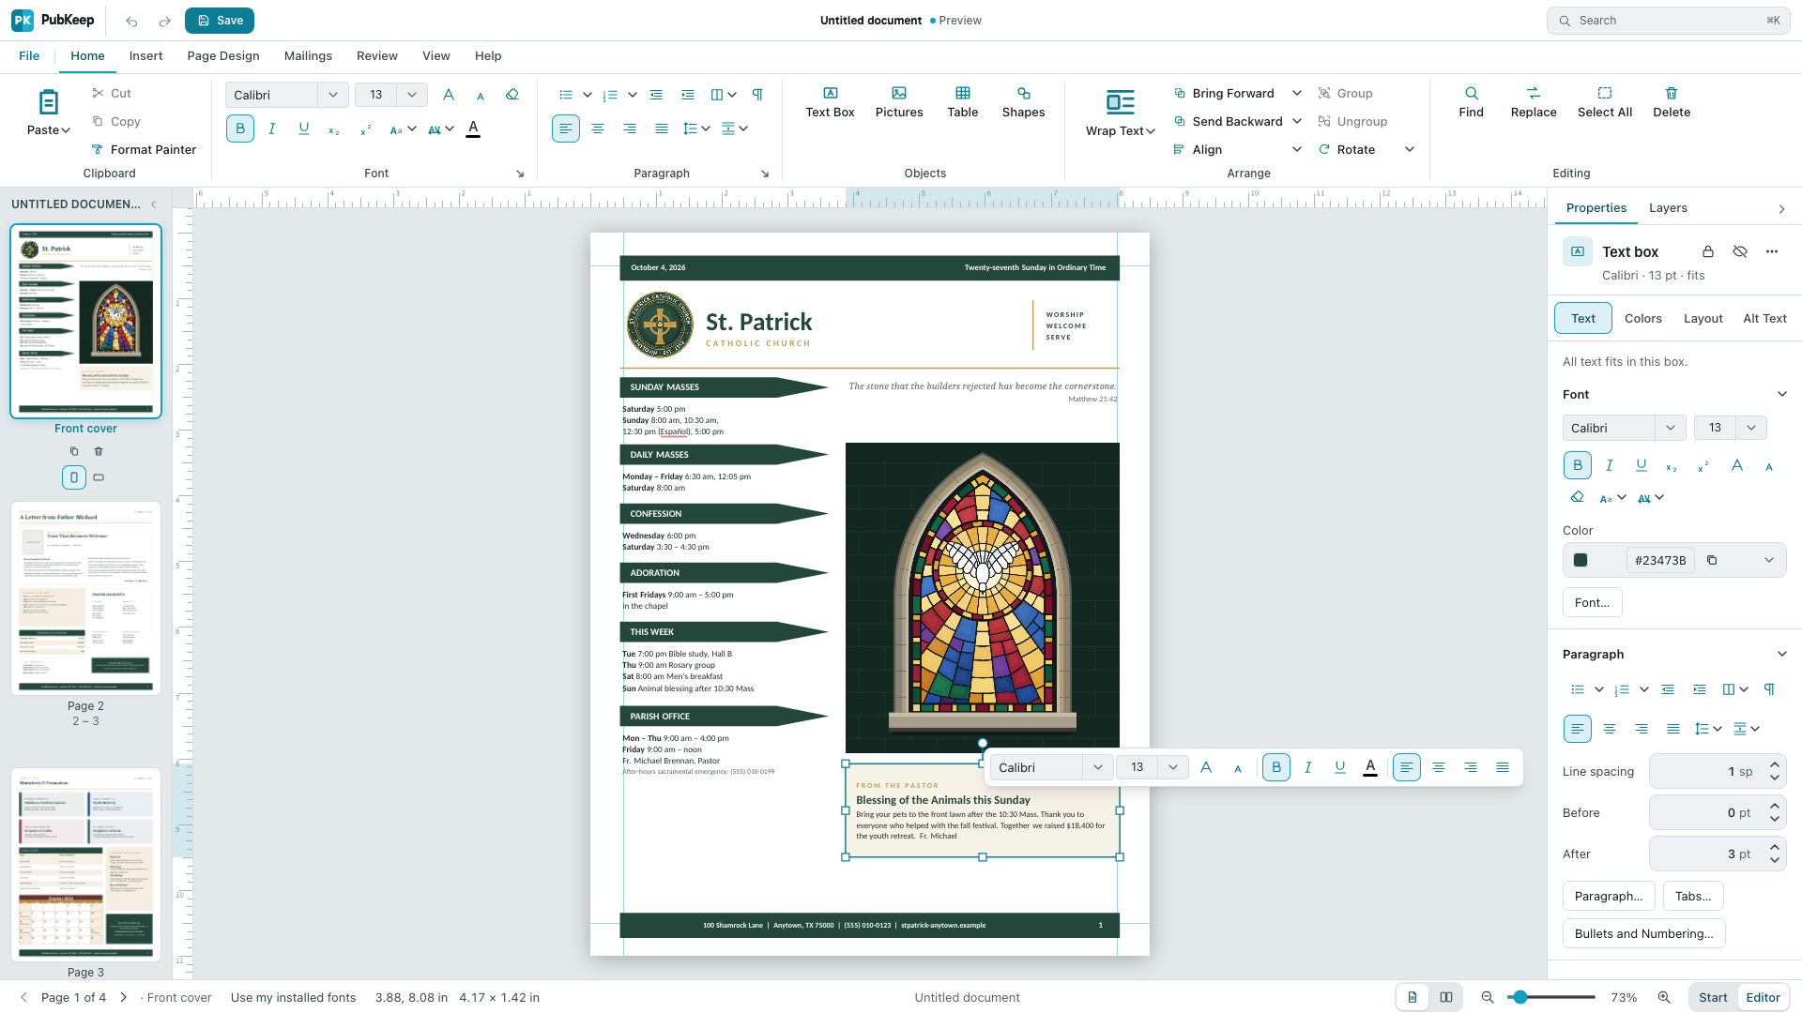Click the Search field at top right
Screen dimensions: 1802x1013
point(1668,21)
